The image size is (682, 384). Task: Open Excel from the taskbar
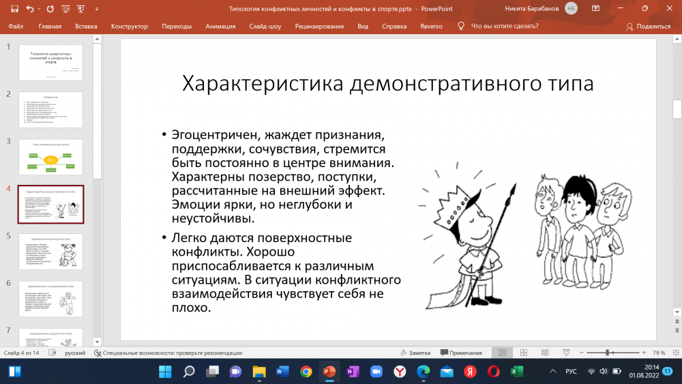516,372
